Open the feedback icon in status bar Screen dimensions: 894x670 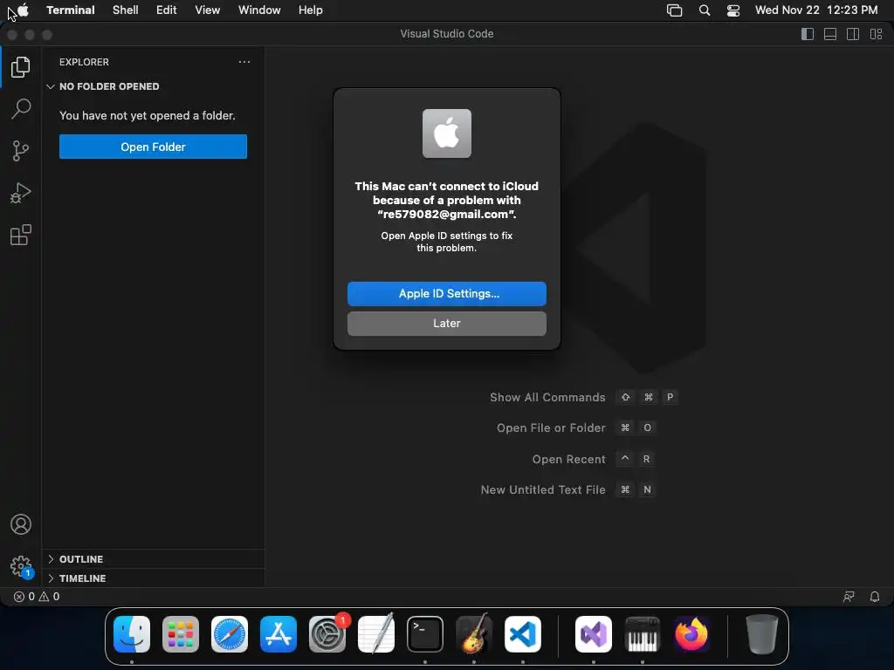(x=849, y=597)
